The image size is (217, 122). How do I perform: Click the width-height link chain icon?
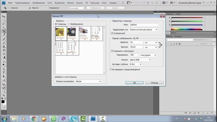161,45
